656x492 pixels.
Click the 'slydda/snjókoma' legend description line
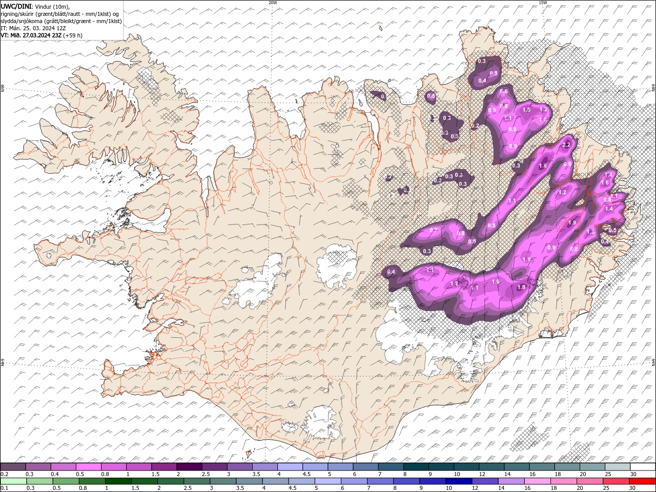coord(61,21)
